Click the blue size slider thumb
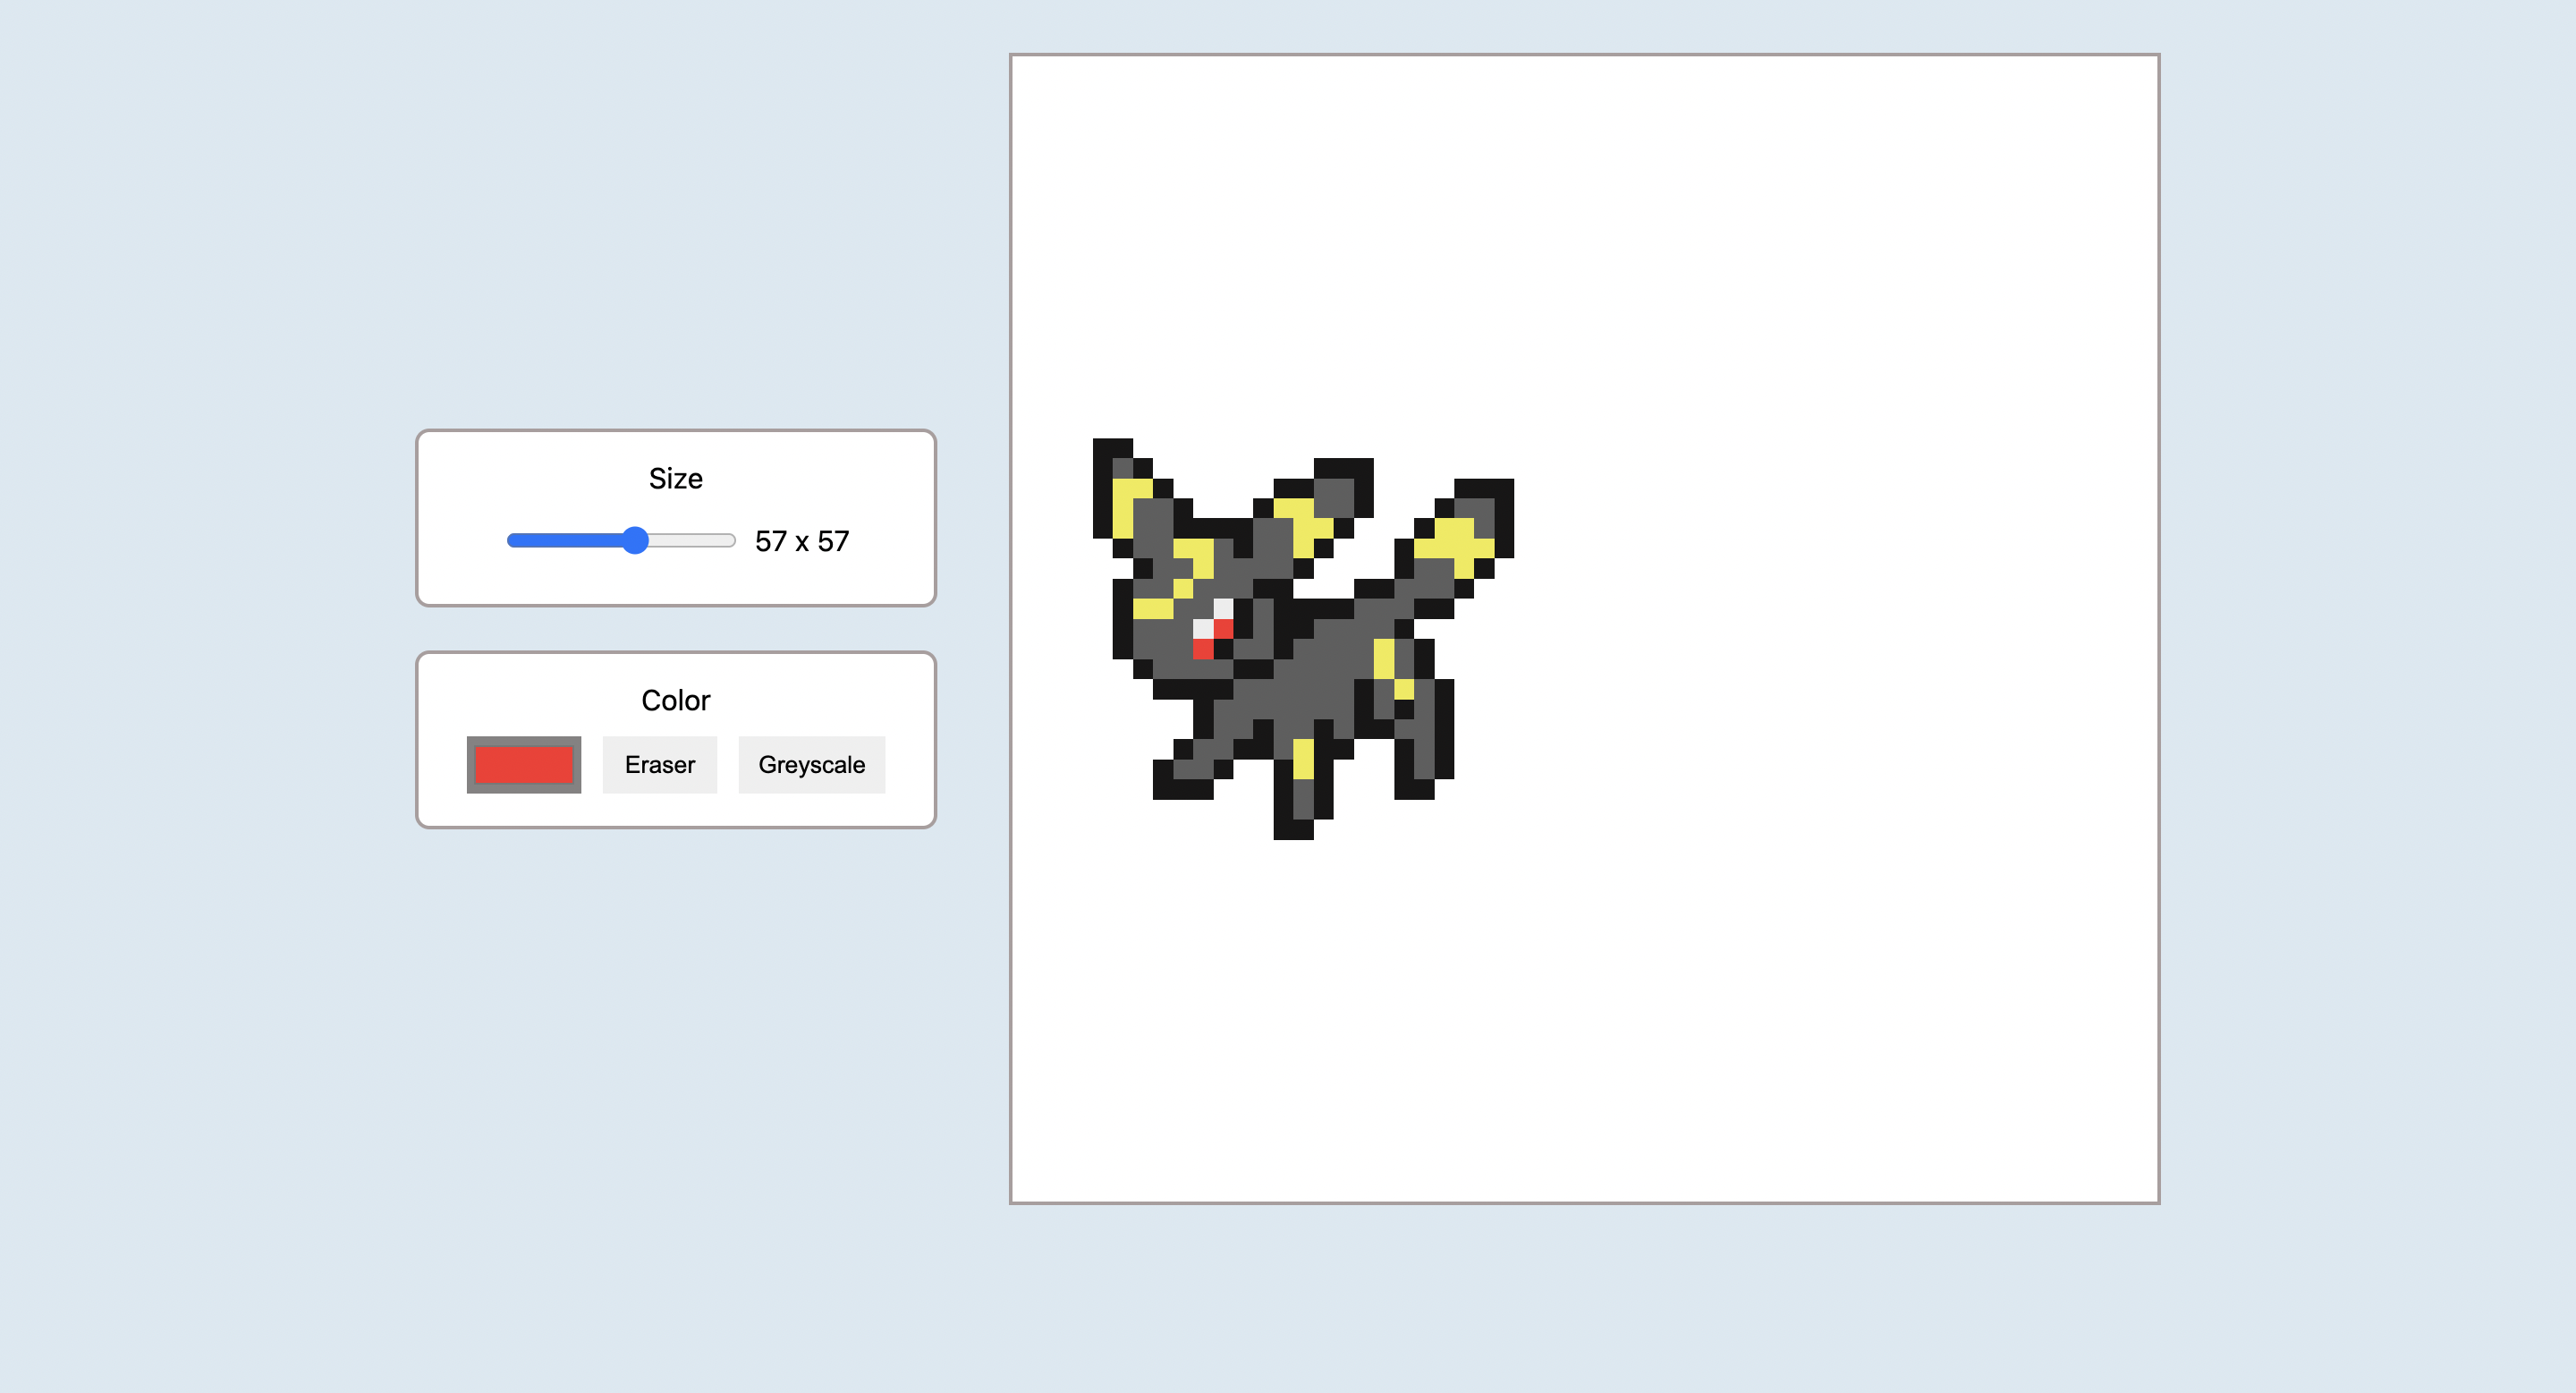This screenshot has height=1393, width=2576. click(x=635, y=541)
